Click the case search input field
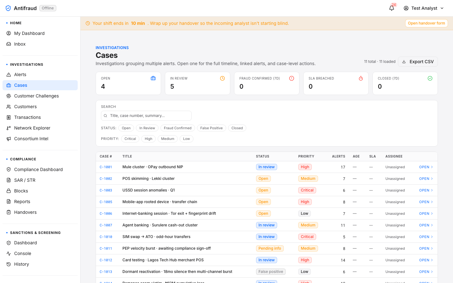The image size is (453, 283). pos(146,116)
